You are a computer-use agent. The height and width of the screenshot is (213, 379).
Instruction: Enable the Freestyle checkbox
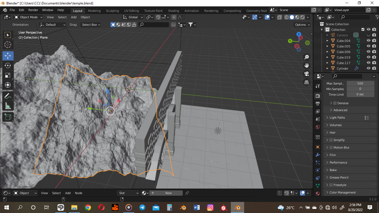tap(331, 185)
